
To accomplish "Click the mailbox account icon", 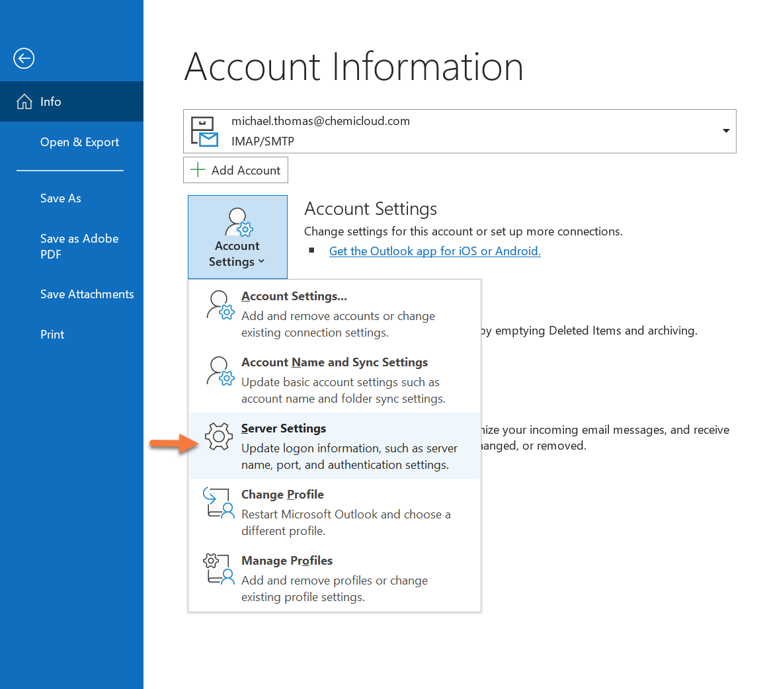I will (x=204, y=131).
